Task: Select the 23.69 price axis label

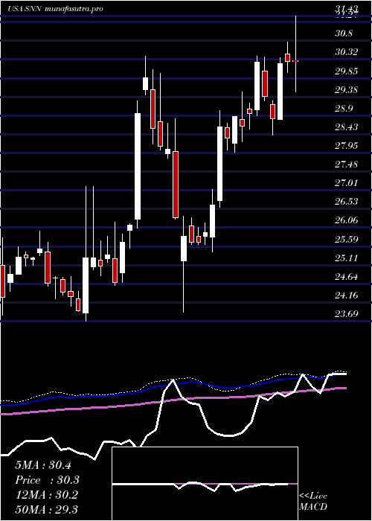Action: tap(347, 314)
